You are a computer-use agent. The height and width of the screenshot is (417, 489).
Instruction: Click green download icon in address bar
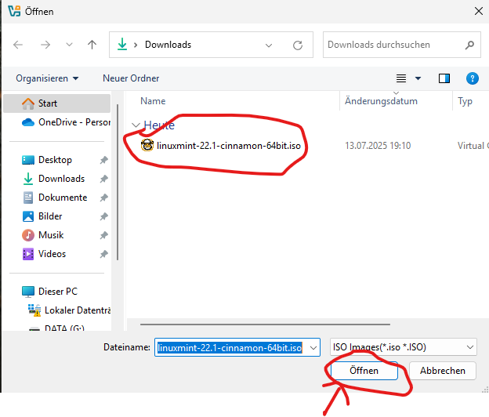pyautogui.click(x=122, y=45)
